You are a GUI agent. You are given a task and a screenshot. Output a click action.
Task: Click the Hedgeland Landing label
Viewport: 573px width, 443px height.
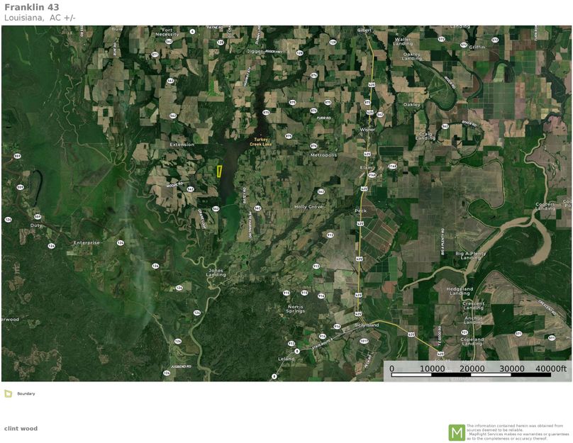click(460, 291)
